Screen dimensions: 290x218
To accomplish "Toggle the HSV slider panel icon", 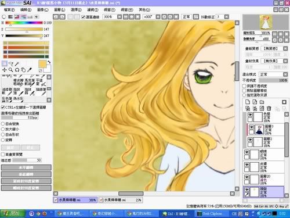I will [17, 17].
